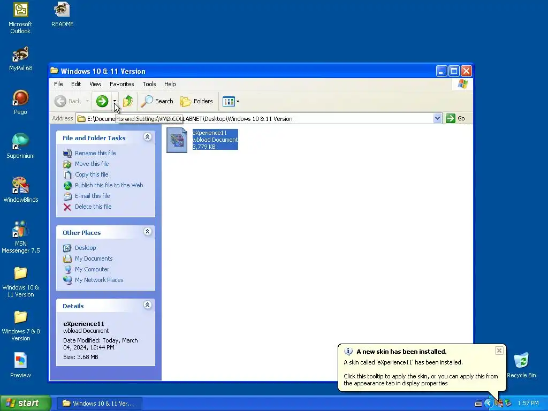Collapse the Details panel

coord(148,305)
